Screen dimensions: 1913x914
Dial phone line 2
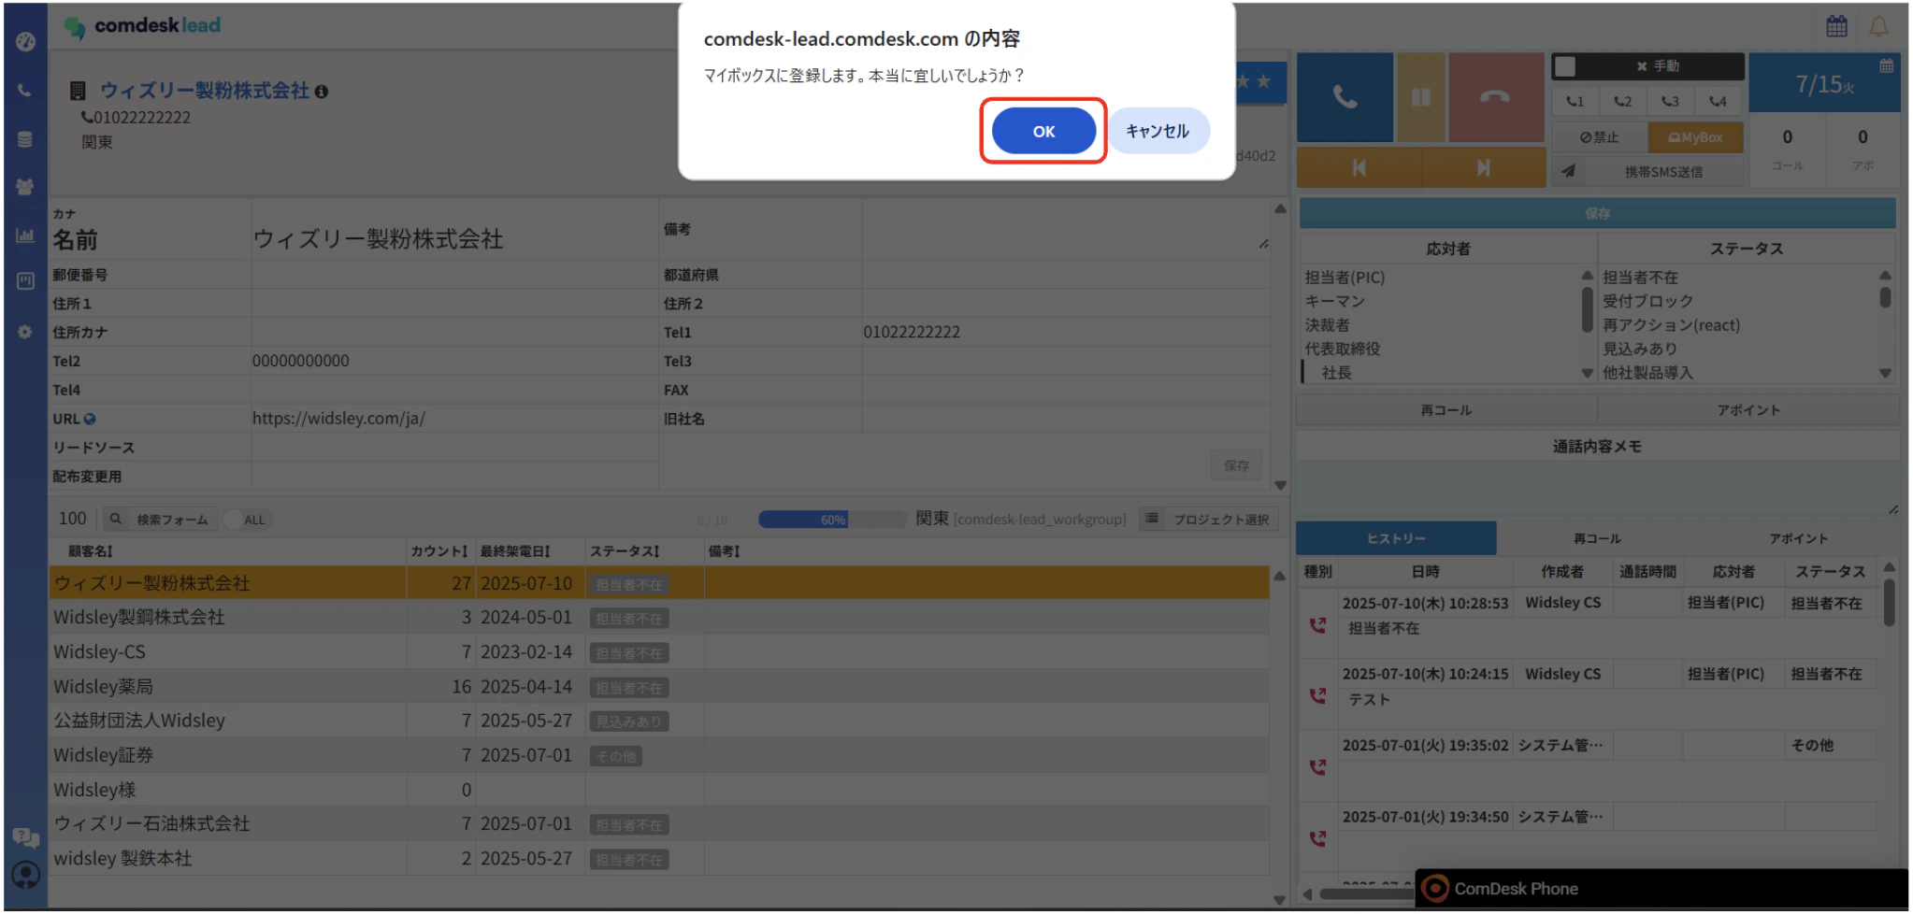click(1622, 101)
